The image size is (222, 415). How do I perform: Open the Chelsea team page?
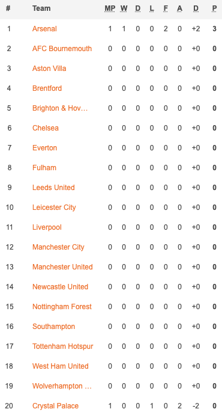pyautogui.click(x=46, y=128)
